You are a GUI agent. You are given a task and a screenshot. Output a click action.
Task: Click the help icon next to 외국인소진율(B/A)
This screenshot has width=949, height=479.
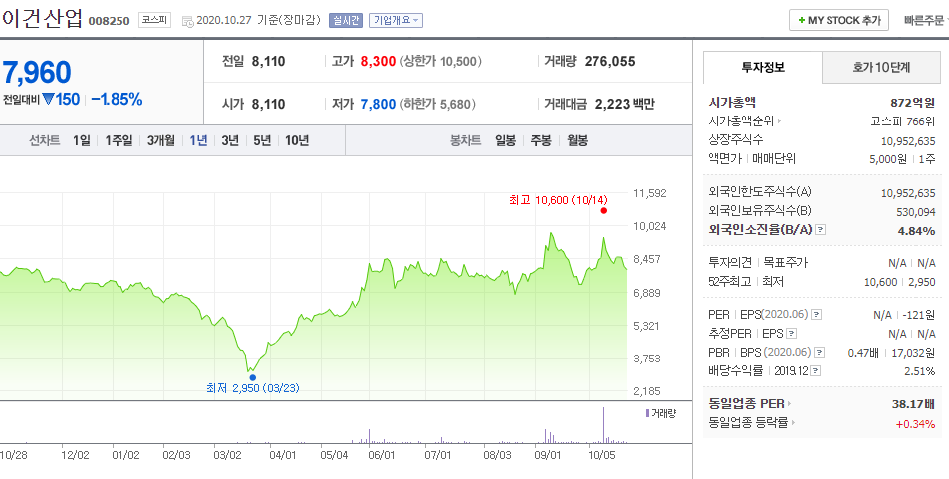821,229
